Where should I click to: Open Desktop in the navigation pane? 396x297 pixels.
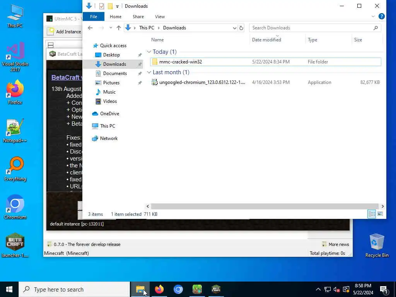(111, 55)
